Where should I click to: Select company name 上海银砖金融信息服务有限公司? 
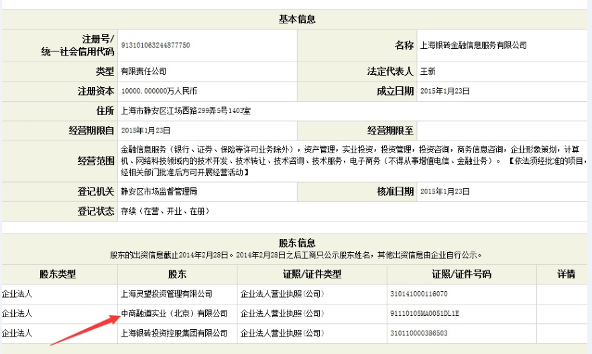pyautogui.click(x=473, y=46)
